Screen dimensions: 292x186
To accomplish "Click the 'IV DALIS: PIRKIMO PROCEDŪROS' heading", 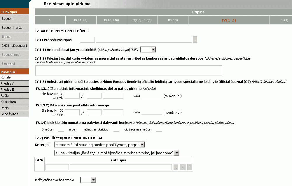I will 62,31.
